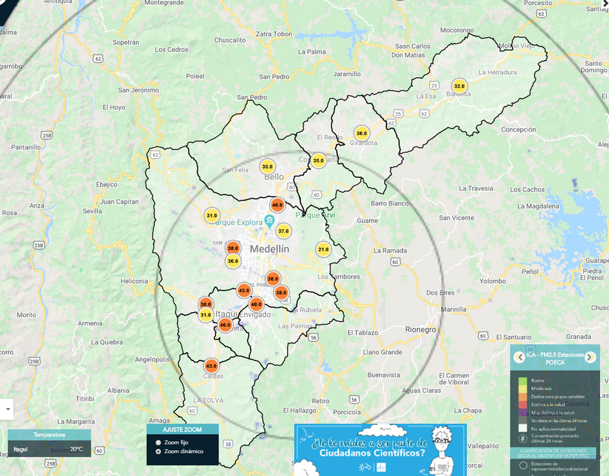
Task: Click the orange 40.0 marker south of Bello
Action: pos(277,205)
